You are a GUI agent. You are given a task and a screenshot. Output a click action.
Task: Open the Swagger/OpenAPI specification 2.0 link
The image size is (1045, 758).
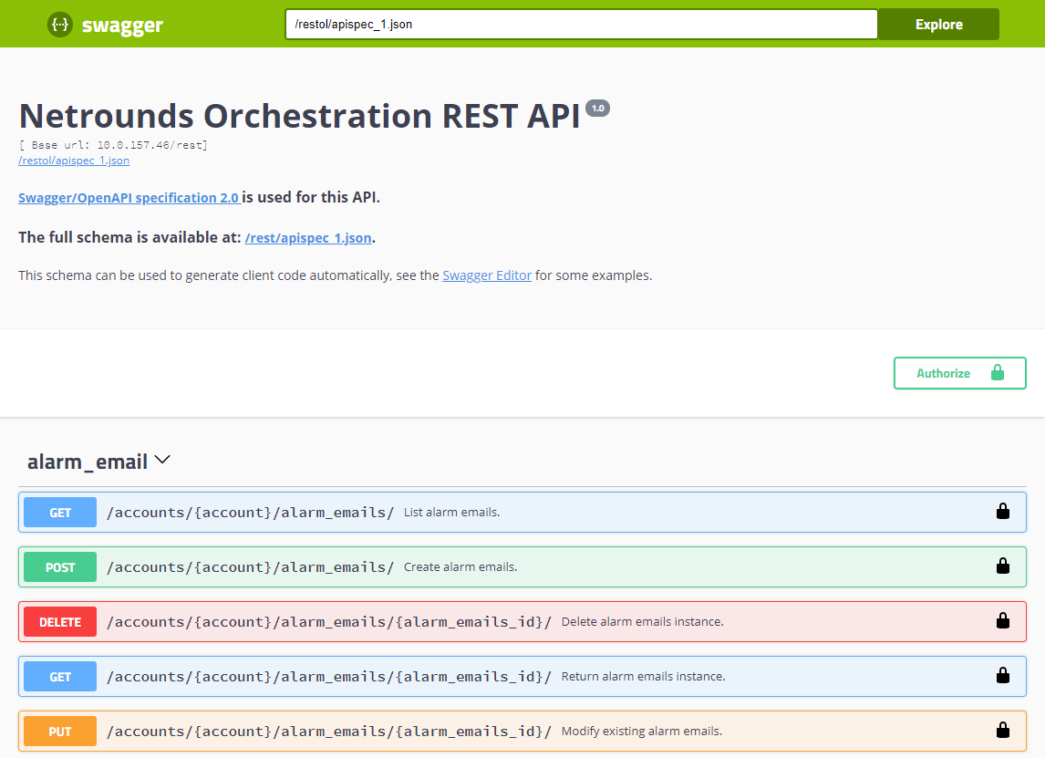point(128,197)
